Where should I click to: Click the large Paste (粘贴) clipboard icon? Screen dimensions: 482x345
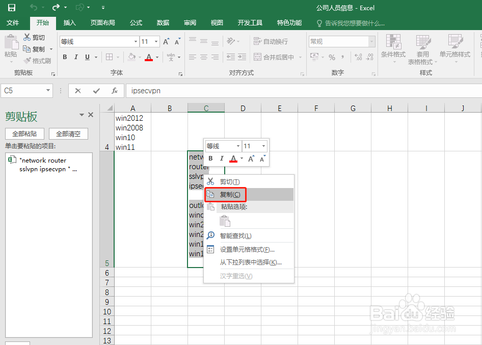11,42
